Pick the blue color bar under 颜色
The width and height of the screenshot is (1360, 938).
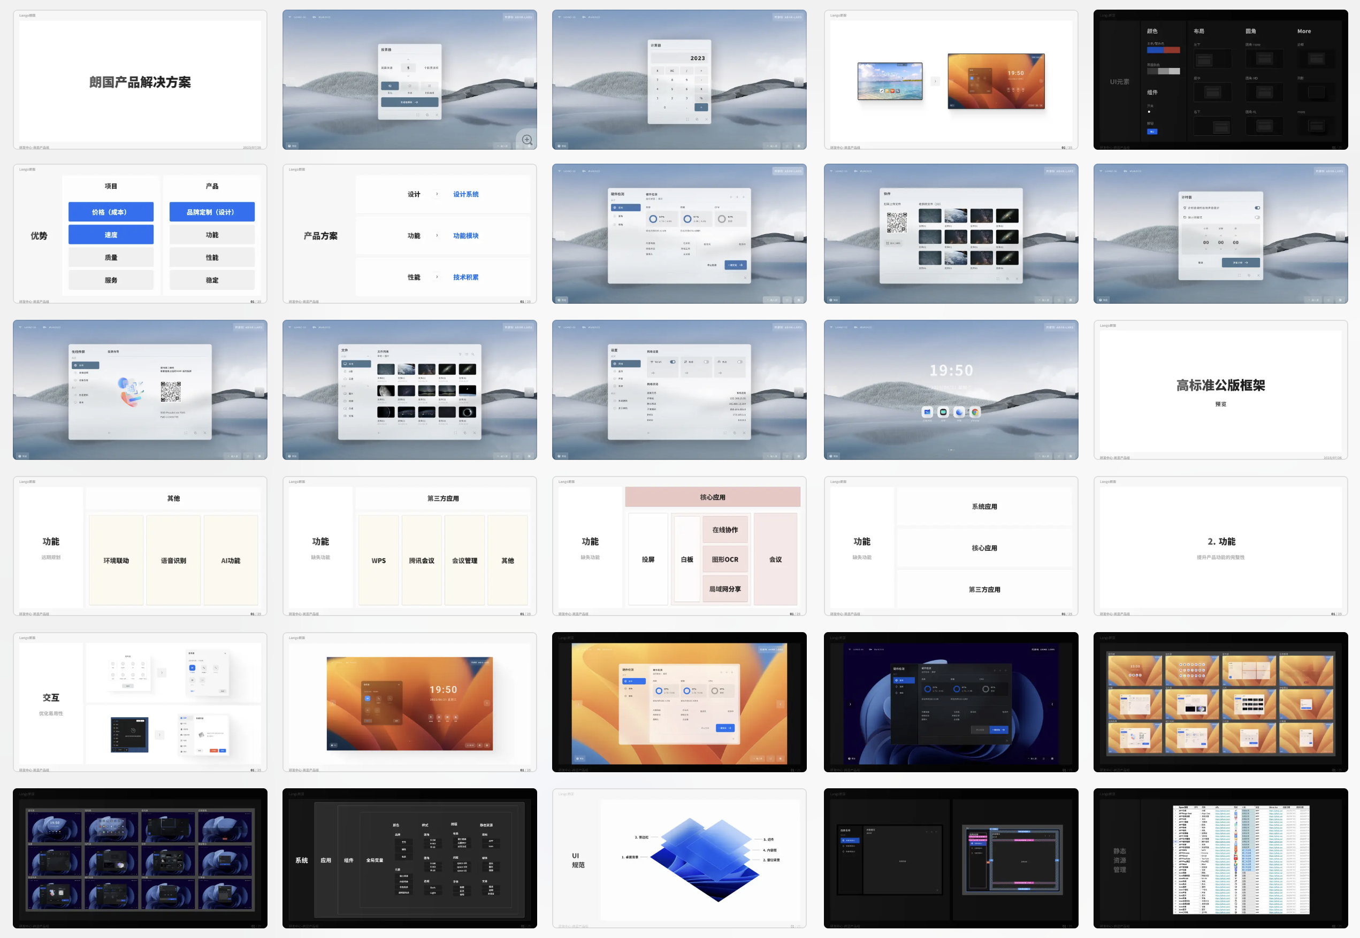click(1156, 51)
